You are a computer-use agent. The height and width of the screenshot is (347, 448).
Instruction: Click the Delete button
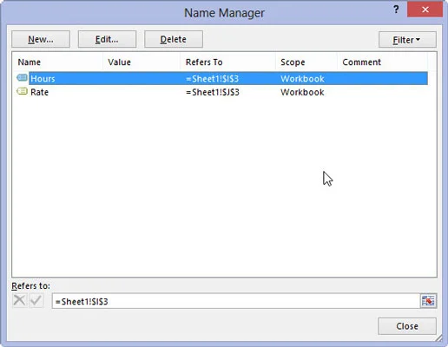tap(174, 39)
